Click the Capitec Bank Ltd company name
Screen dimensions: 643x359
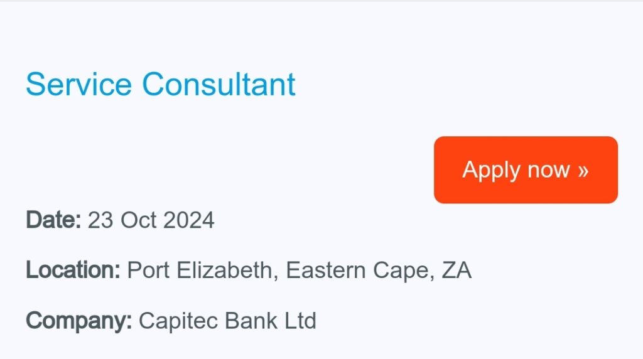pos(227,321)
